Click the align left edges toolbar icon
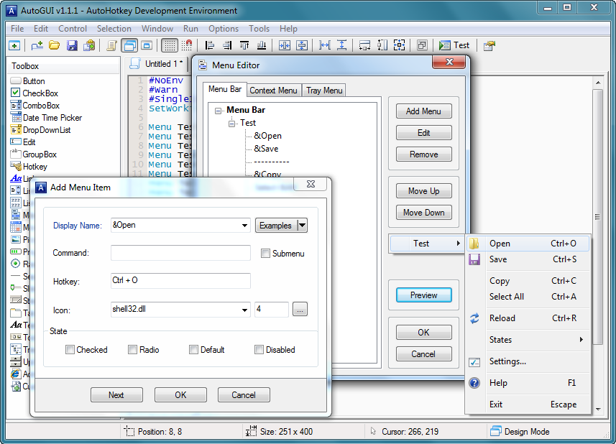Screen dimensions: 616x444 tap(208, 45)
